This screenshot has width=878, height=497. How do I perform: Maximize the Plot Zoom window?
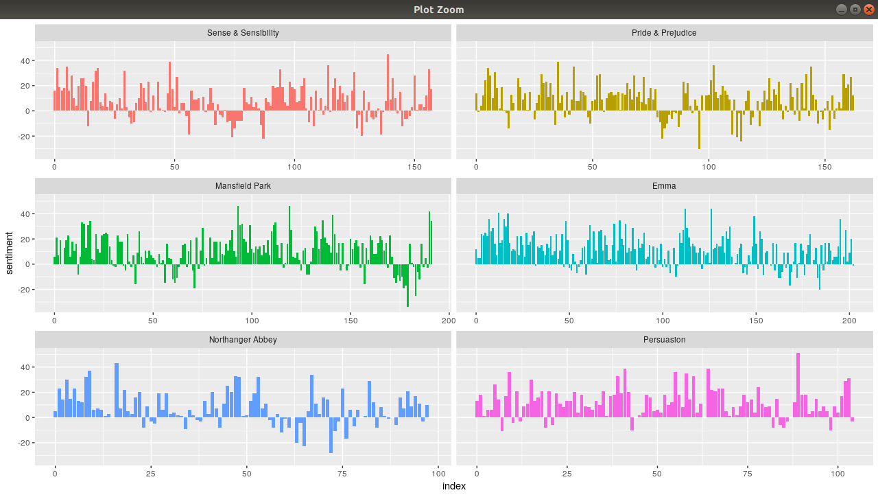click(x=855, y=9)
